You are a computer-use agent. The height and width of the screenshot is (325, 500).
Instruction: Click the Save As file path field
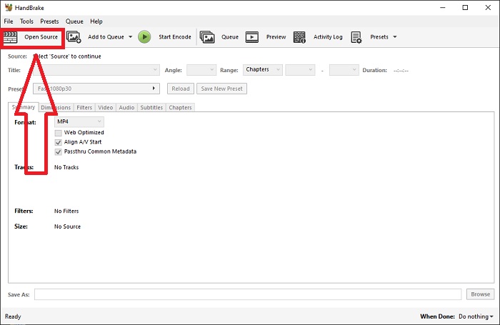pos(247,294)
